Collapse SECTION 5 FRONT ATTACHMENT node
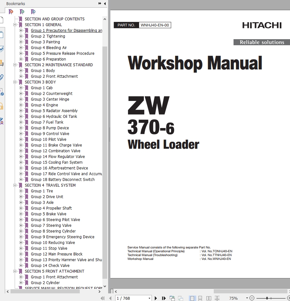 coord(15,271)
